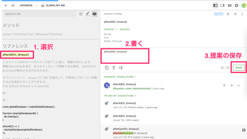
Task: Open the keyboard shortcuts icon
Action: click(x=230, y=5)
